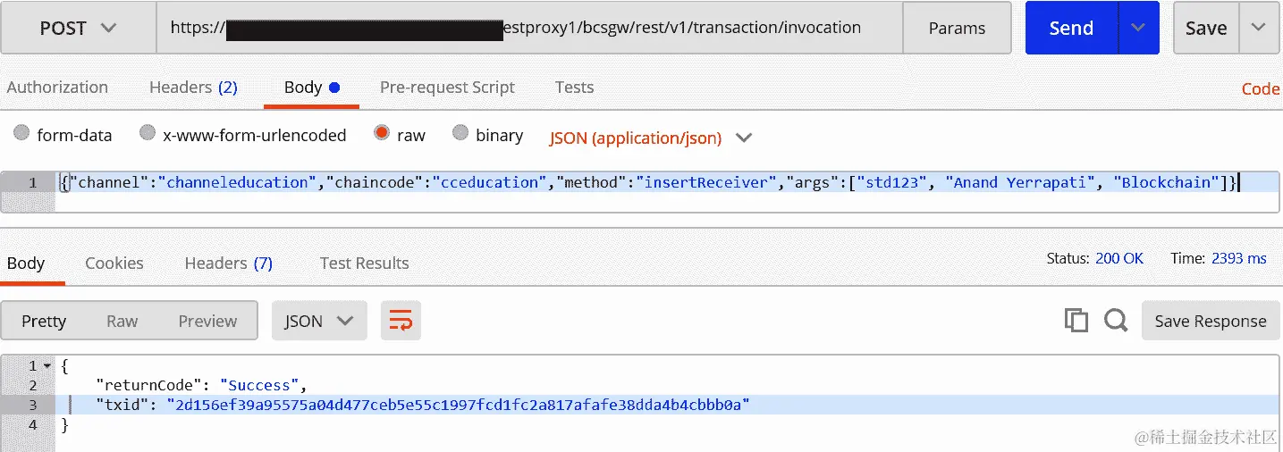Toggle line wrap icon for response

pos(401,321)
